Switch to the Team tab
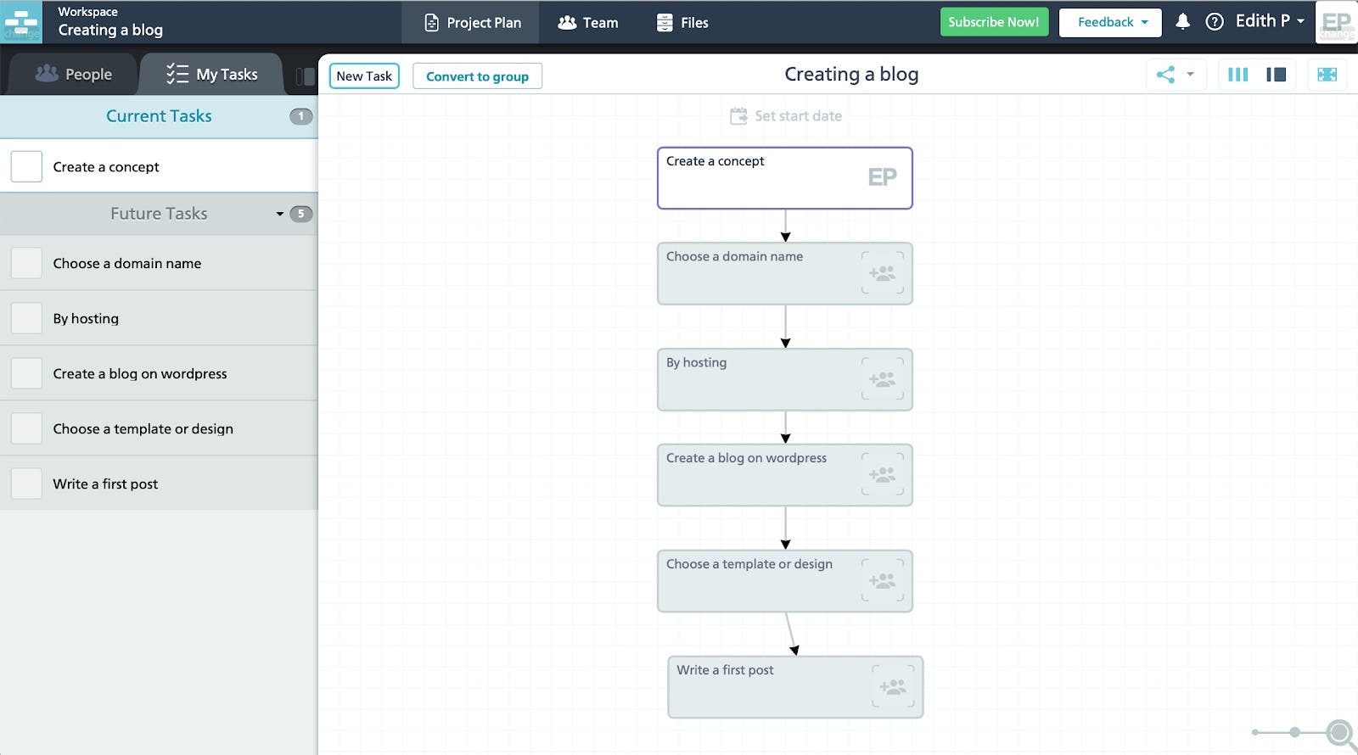1358x755 pixels. pyautogui.click(x=588, y=23)
